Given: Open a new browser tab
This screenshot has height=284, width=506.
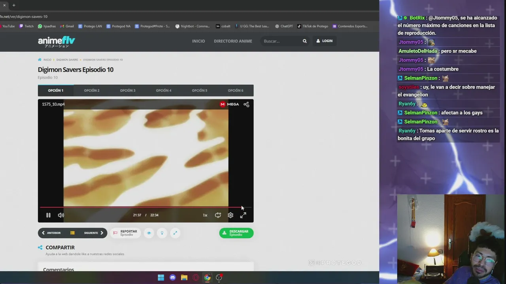Looking at the screenshot, I should pyautogui.click(x=14, y=5).
